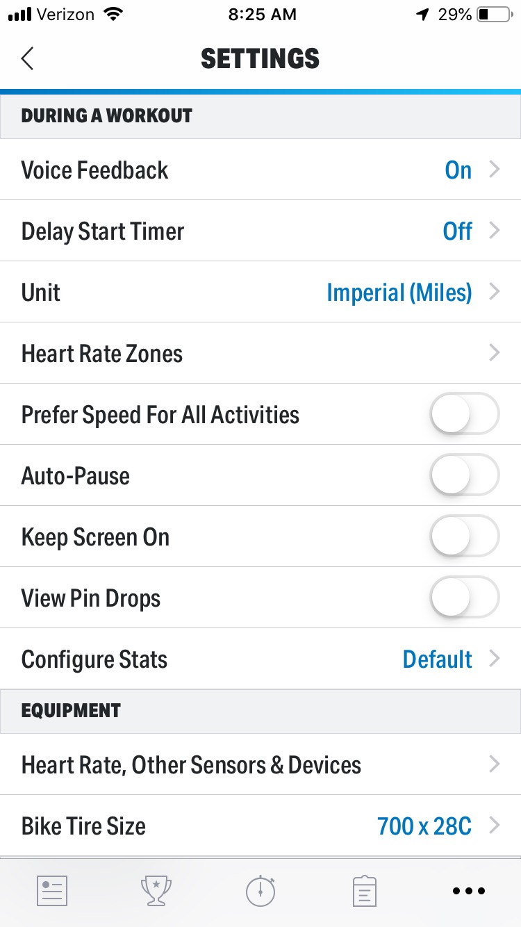Change the Imperial (Miles) unit value

[399, 293]
